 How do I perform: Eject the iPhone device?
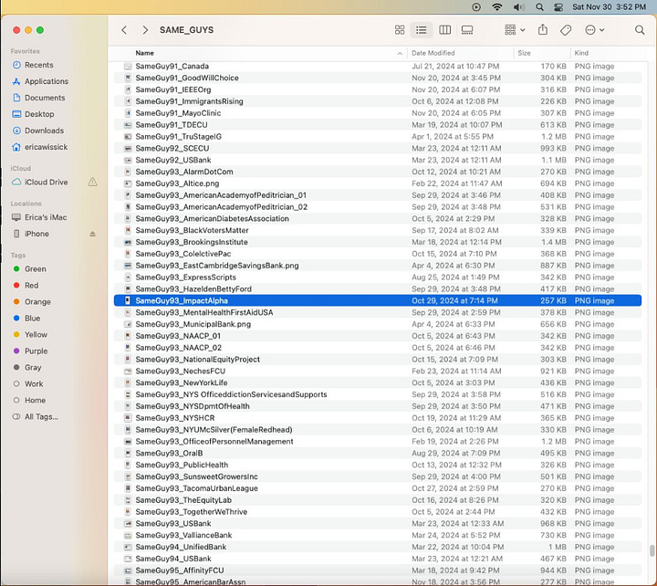(x=92, y=234)
